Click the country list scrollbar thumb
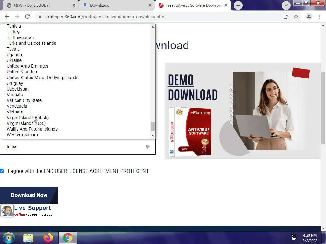This screenshot has width=326, height=244. point(153,126)
